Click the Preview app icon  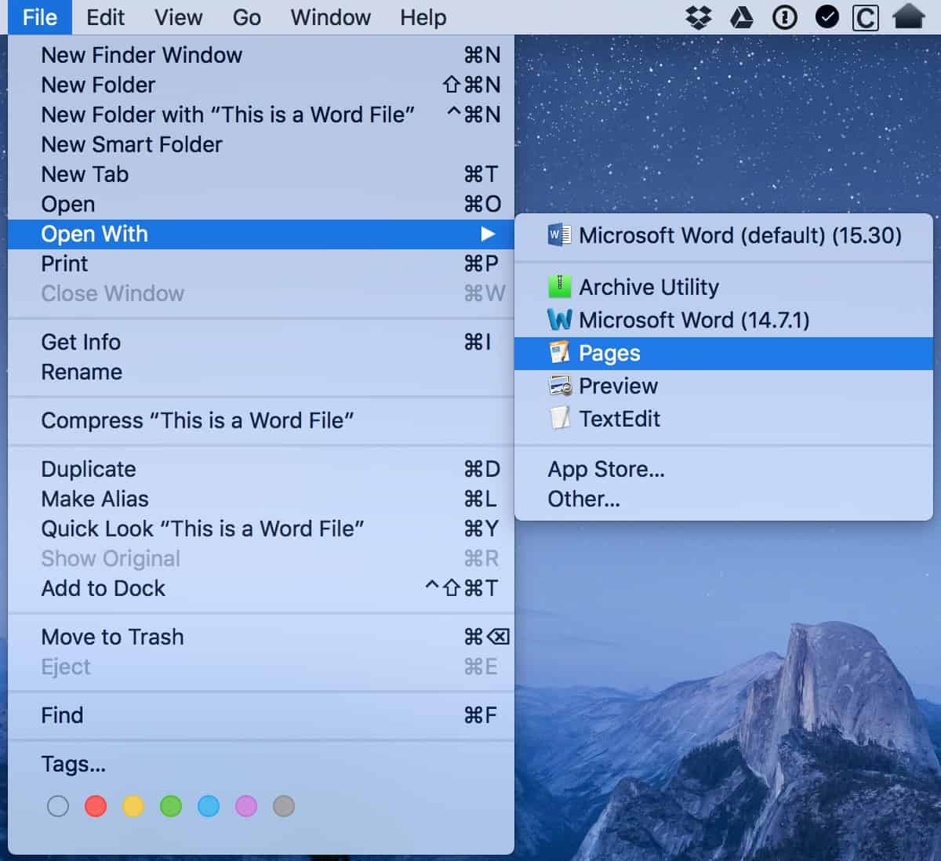point(559,386)
